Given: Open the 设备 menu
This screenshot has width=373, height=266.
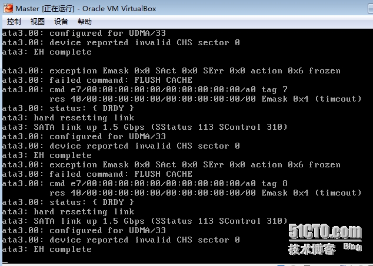Looking at the screenshot, I should pos(61,22).
